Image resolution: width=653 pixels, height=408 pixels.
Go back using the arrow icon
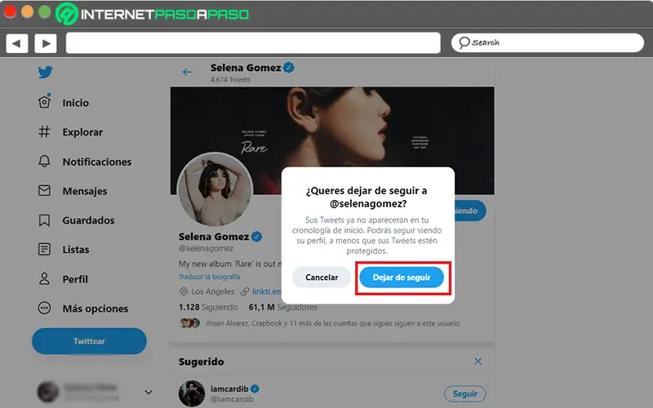click(x=187, y=73)
